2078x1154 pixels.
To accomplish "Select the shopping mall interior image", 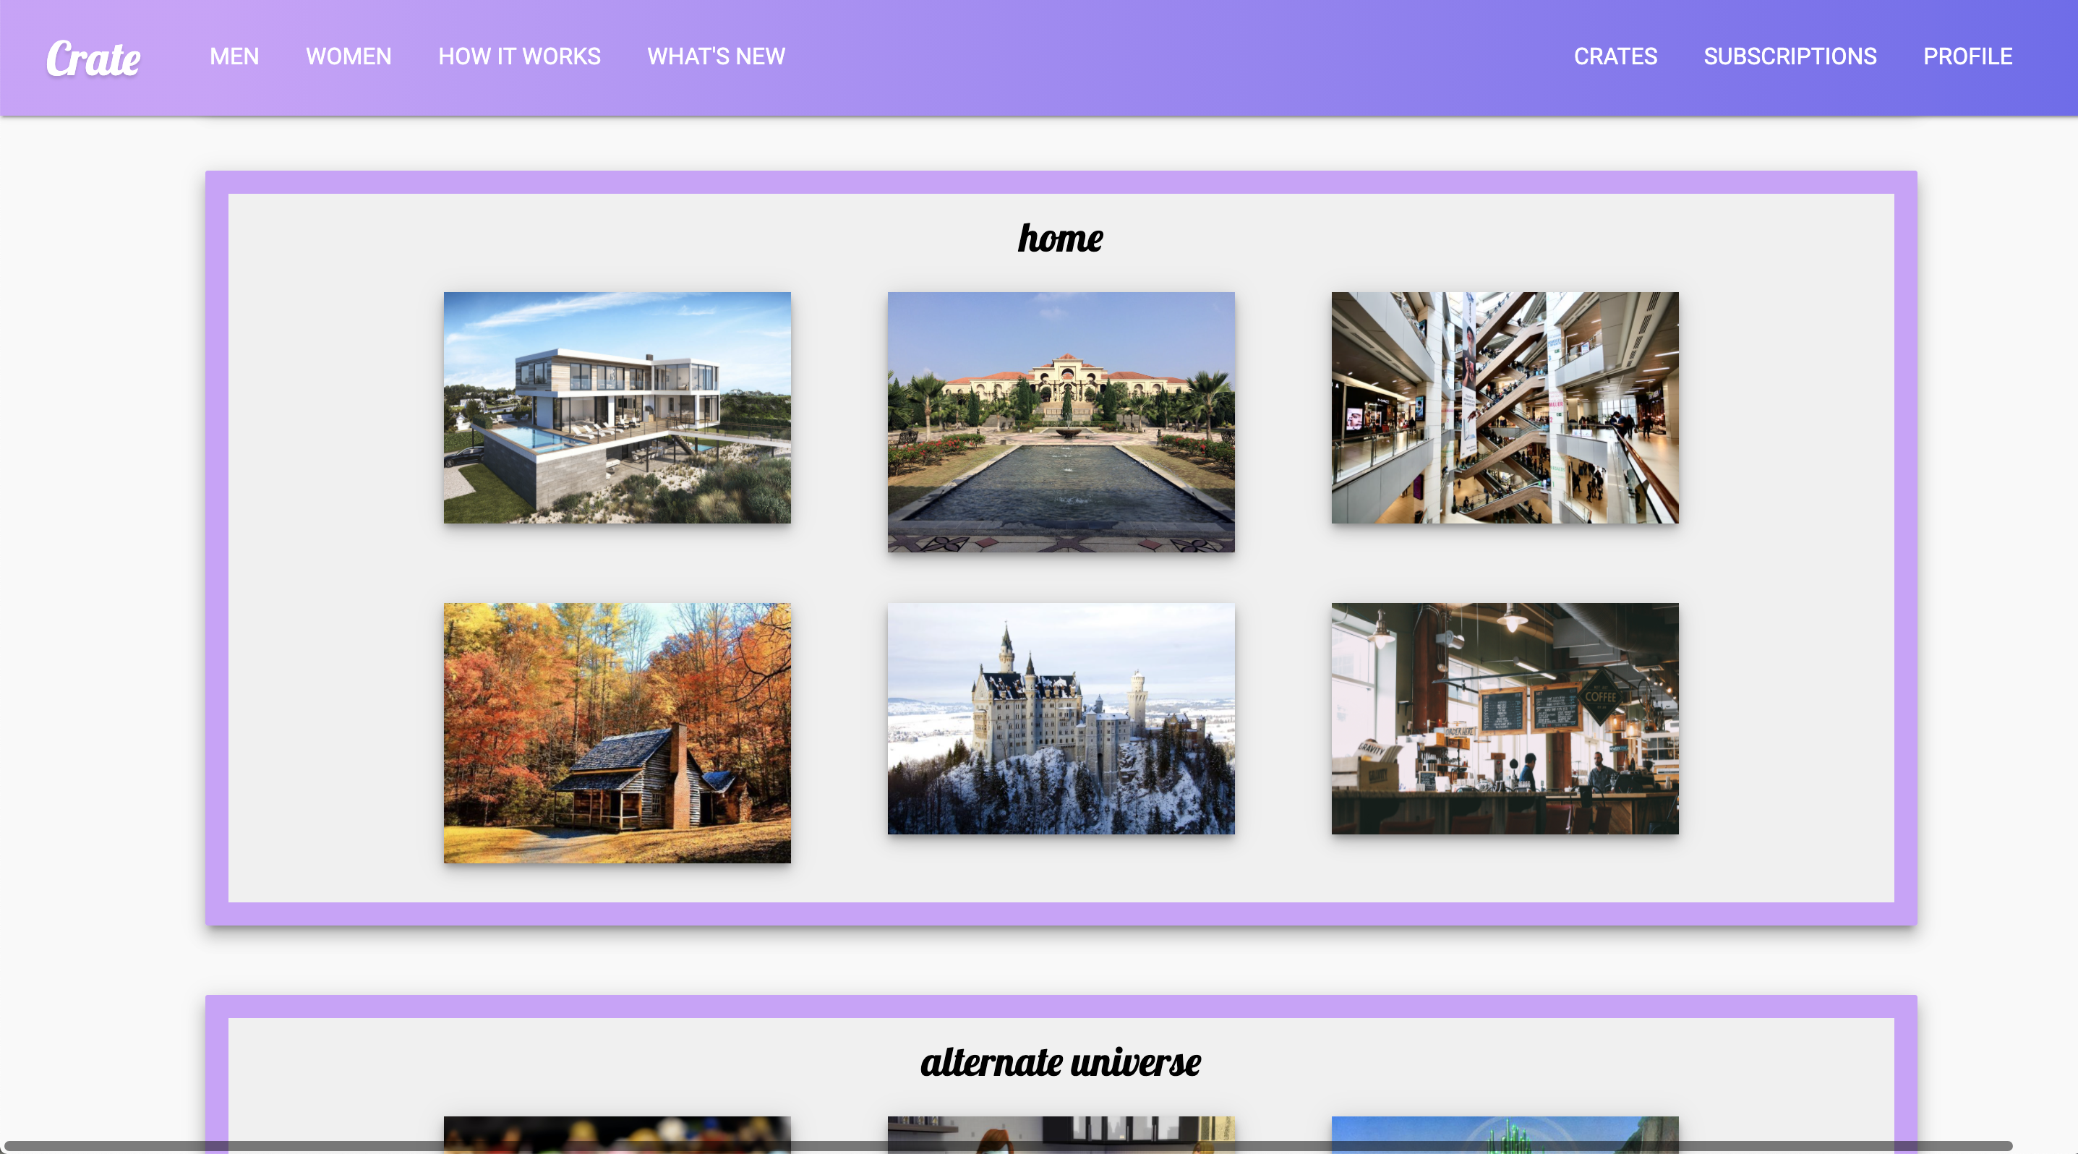I will click(x=1505, y=407).
